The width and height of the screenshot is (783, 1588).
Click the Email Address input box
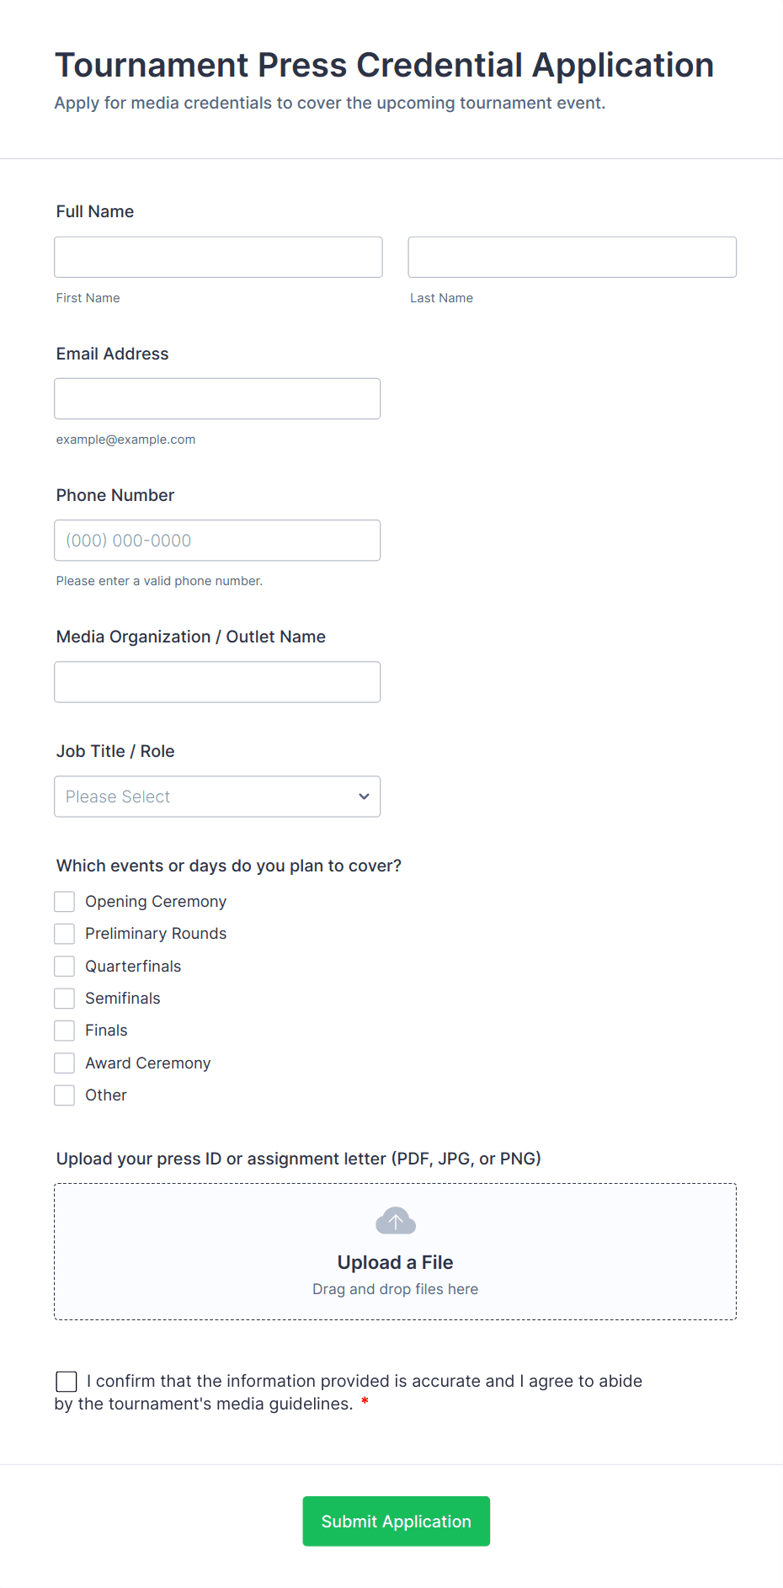[217, 399]
